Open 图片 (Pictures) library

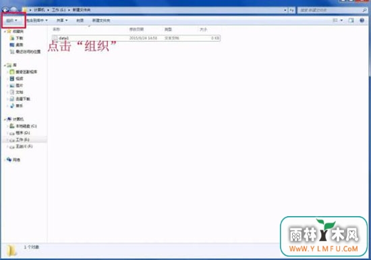click(x=20, y=85)
